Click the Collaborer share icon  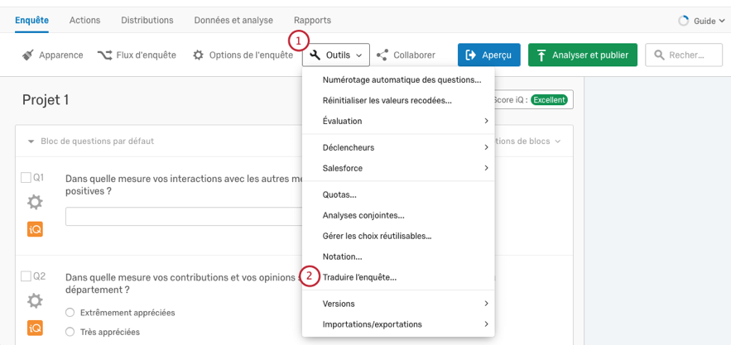382,55
